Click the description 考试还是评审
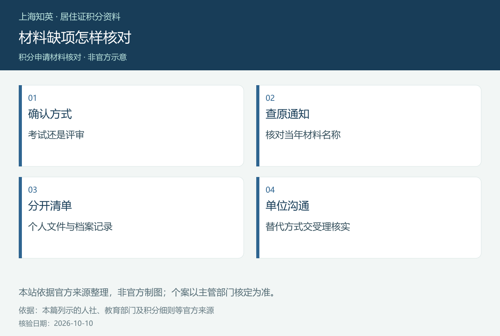Image resolution: width=500 pixels, height=336 pixels. pyautogui.click(x=56, y=135)
